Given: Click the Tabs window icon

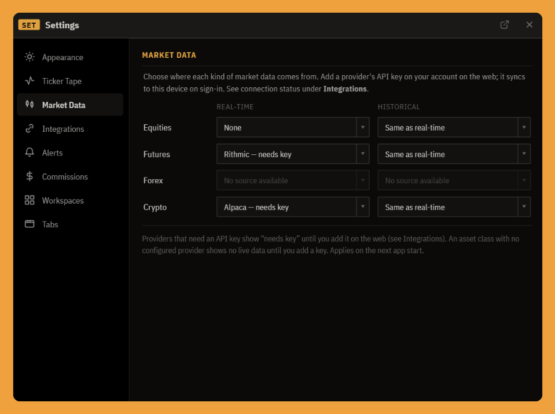Looking at the screenshot, I should [x=30, y=224].
